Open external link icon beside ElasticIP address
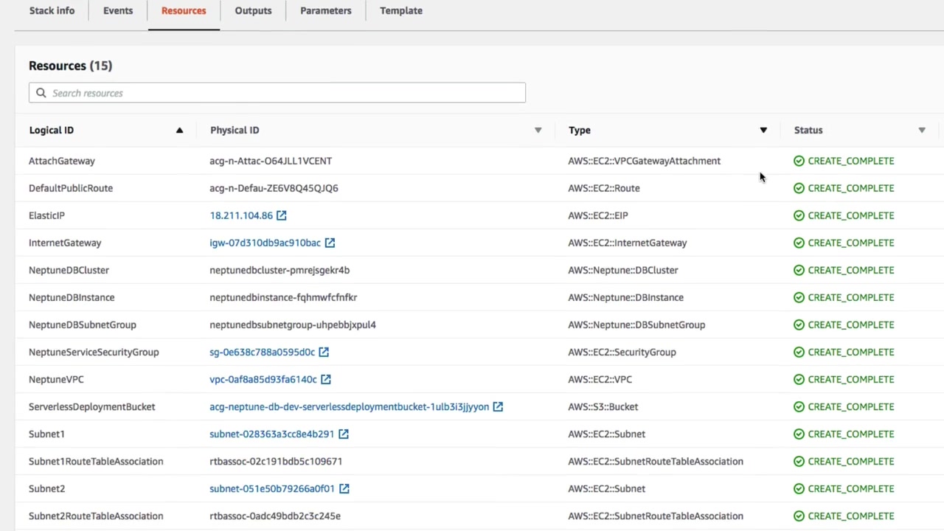This screenshot has height=531, width=944. 281,215
